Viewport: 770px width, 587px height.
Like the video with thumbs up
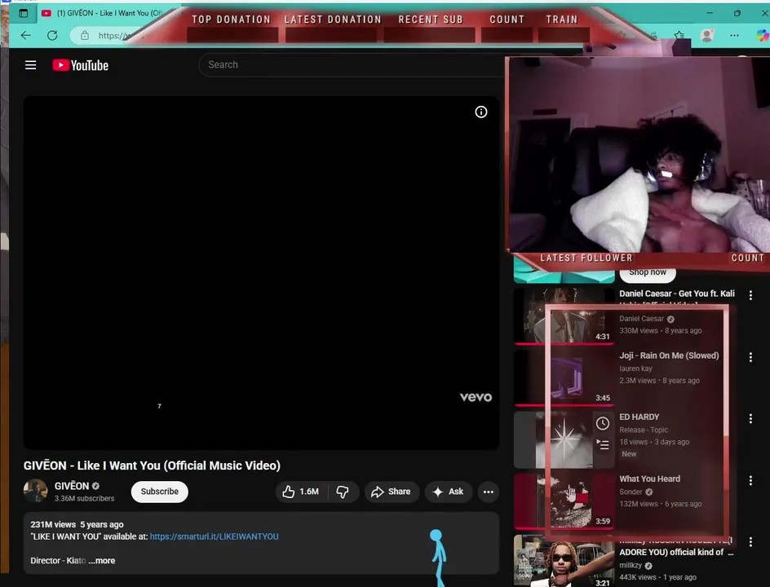[x=300, y=492]
